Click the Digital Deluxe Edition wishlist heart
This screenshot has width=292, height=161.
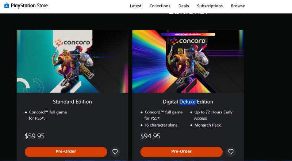point(230,151)
